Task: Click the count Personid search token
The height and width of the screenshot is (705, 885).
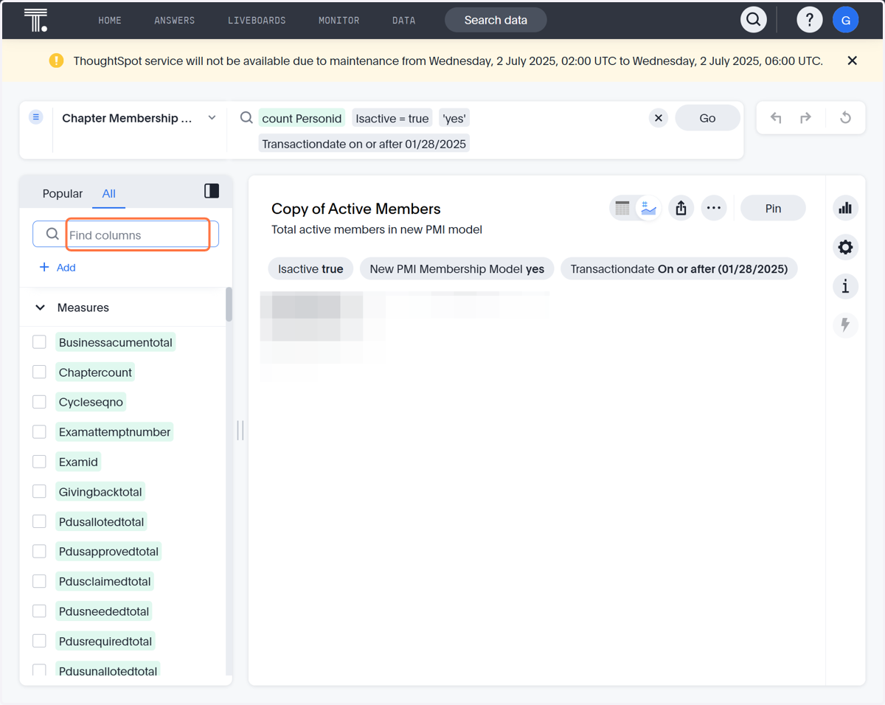Action: [302, 118]
